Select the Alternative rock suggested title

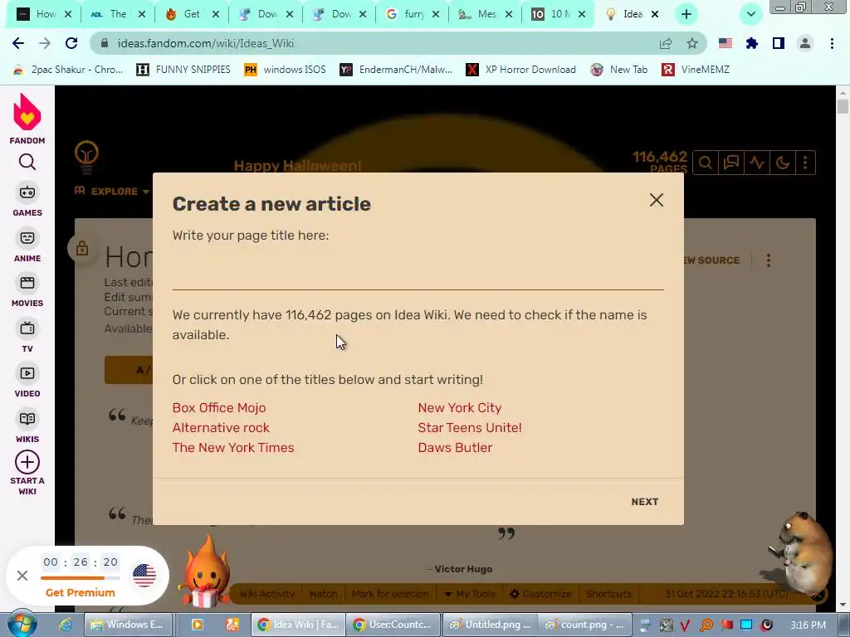pos(221,428)
